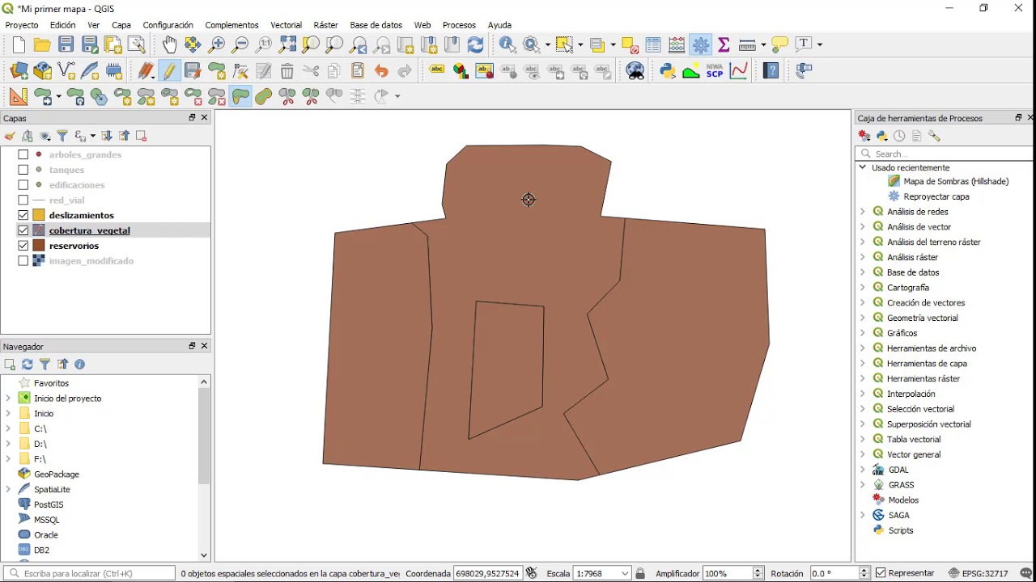The image size is (1036, 582).
Task: Activate the Identify Features tool
Action: click(507, 45)
